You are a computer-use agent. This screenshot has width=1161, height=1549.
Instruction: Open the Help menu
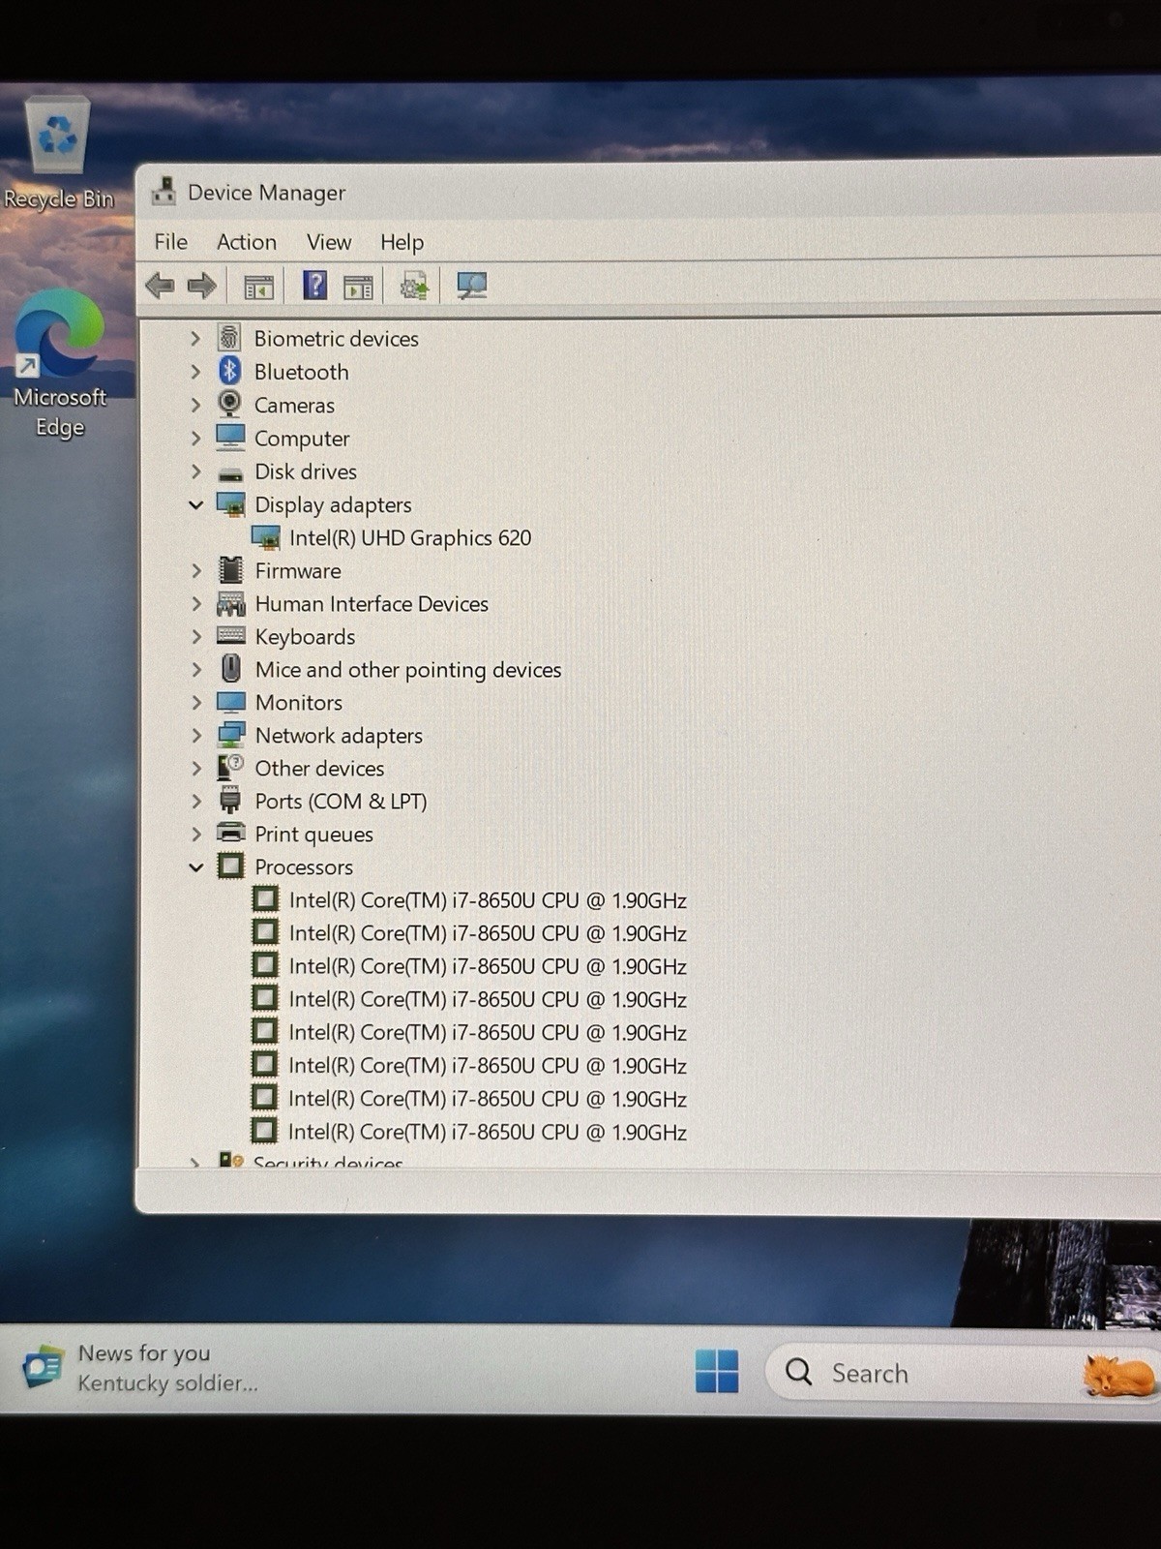pyautogui.click(x=402, y=241)
